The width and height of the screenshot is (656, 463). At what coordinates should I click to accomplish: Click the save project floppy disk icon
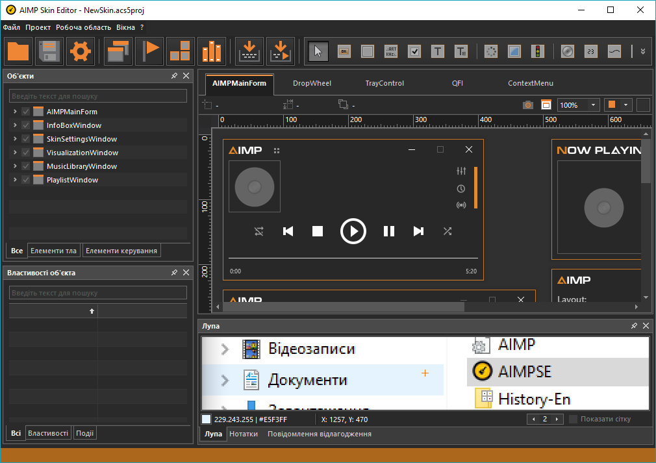click(49, 51)
